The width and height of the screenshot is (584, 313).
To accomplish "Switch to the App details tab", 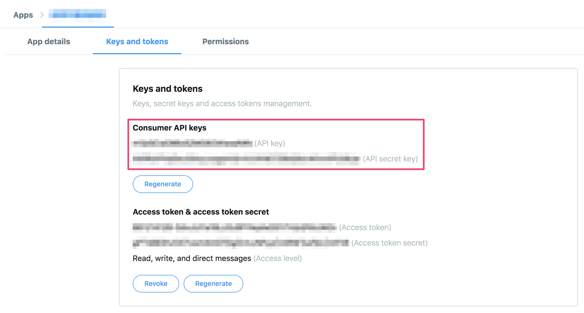I will click(48, 41).
